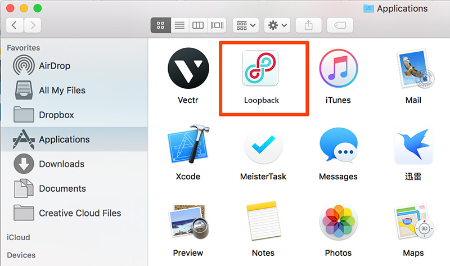The height and width of the screenshot is (266, 450).
Task: Switch to Cover Flow view
Action: click(217, 25)
